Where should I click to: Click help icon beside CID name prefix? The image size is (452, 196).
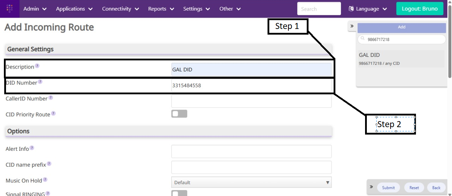(x=49, y=164)
